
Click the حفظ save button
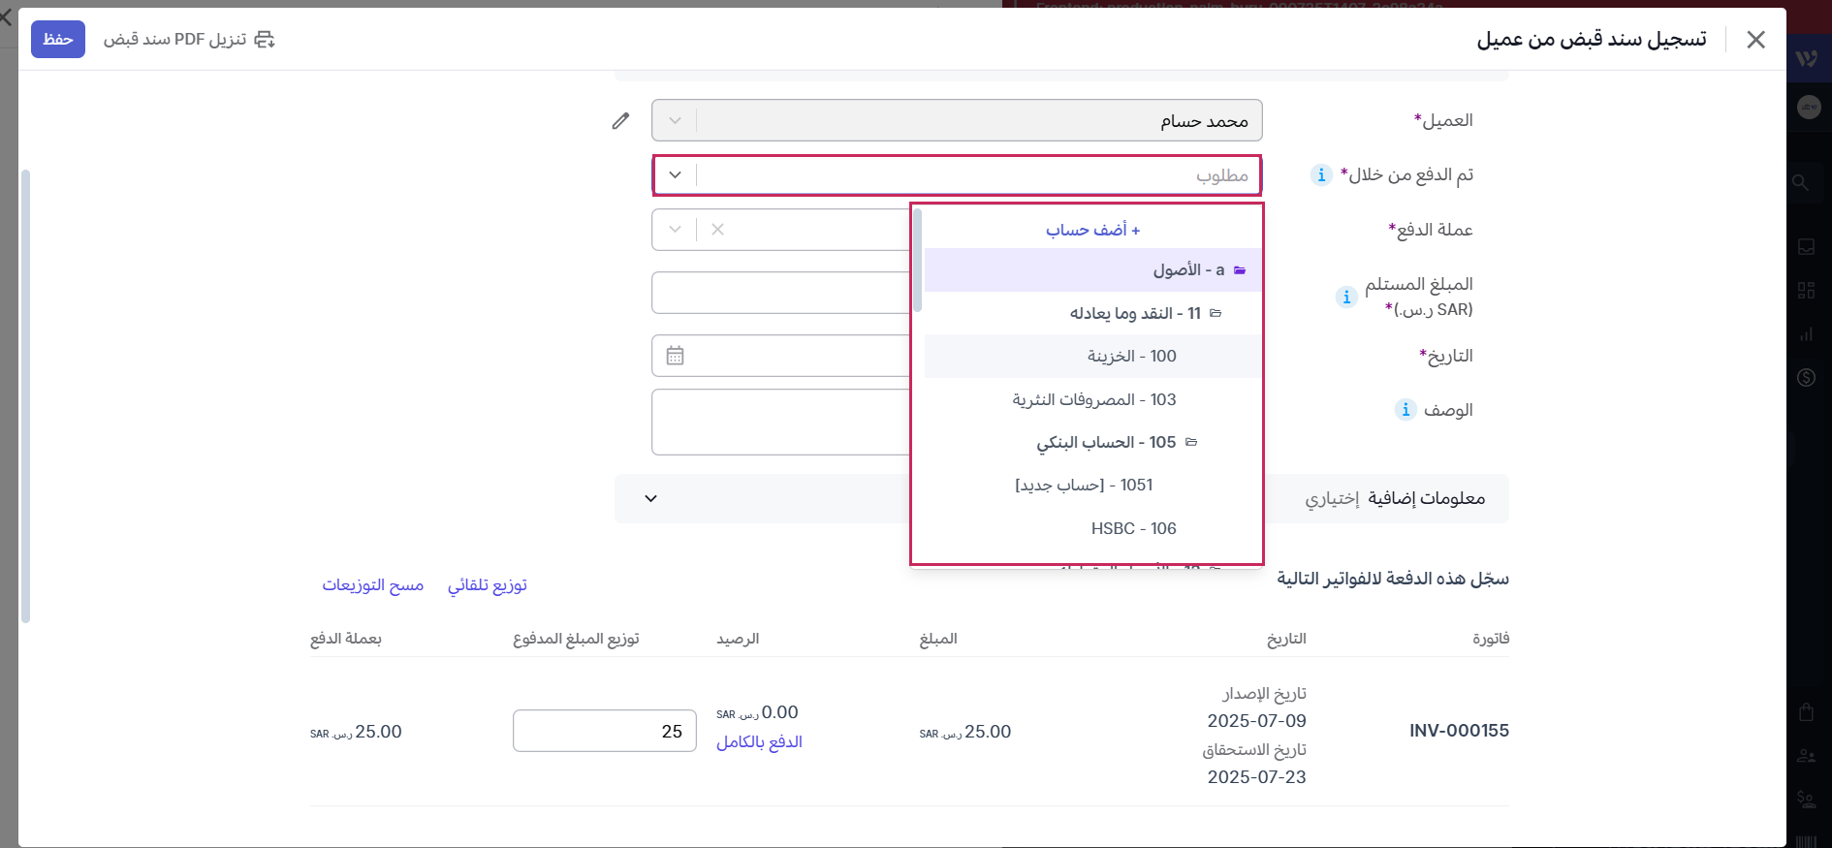[x=58, y=40]
